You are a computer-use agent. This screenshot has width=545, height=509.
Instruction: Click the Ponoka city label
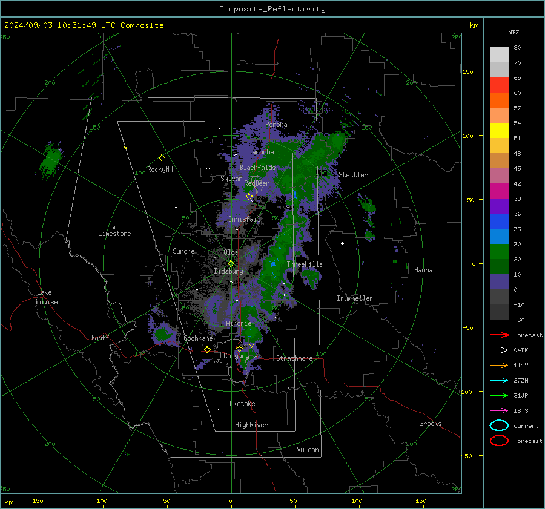[276, 125]
